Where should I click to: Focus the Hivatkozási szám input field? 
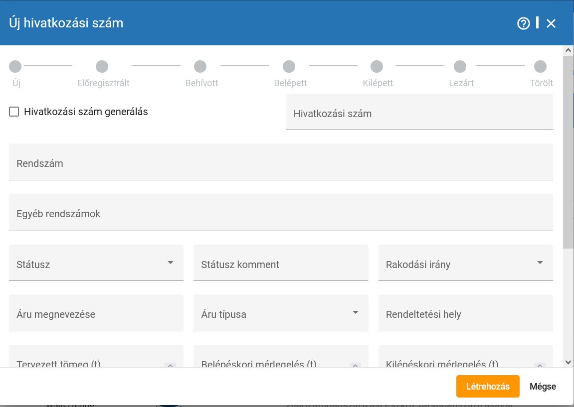click(419, 113)
